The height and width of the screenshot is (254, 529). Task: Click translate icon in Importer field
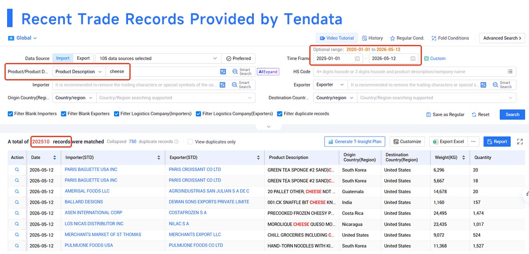pyautogui.click(x=223, y=85)
